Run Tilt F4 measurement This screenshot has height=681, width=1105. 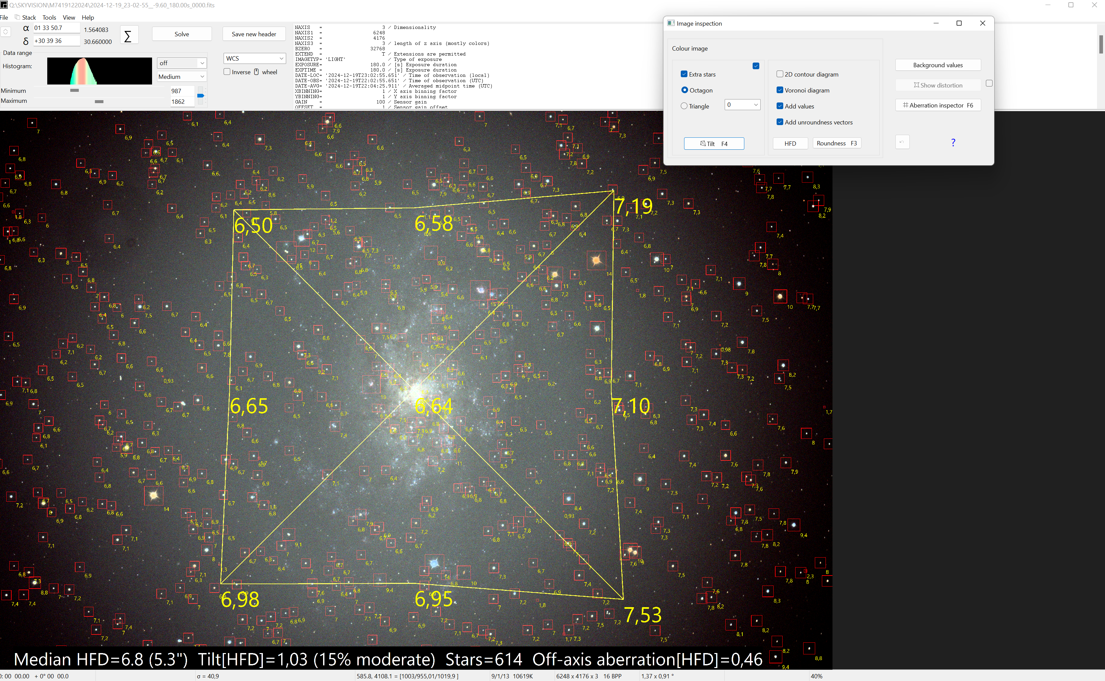pos(714,144)
